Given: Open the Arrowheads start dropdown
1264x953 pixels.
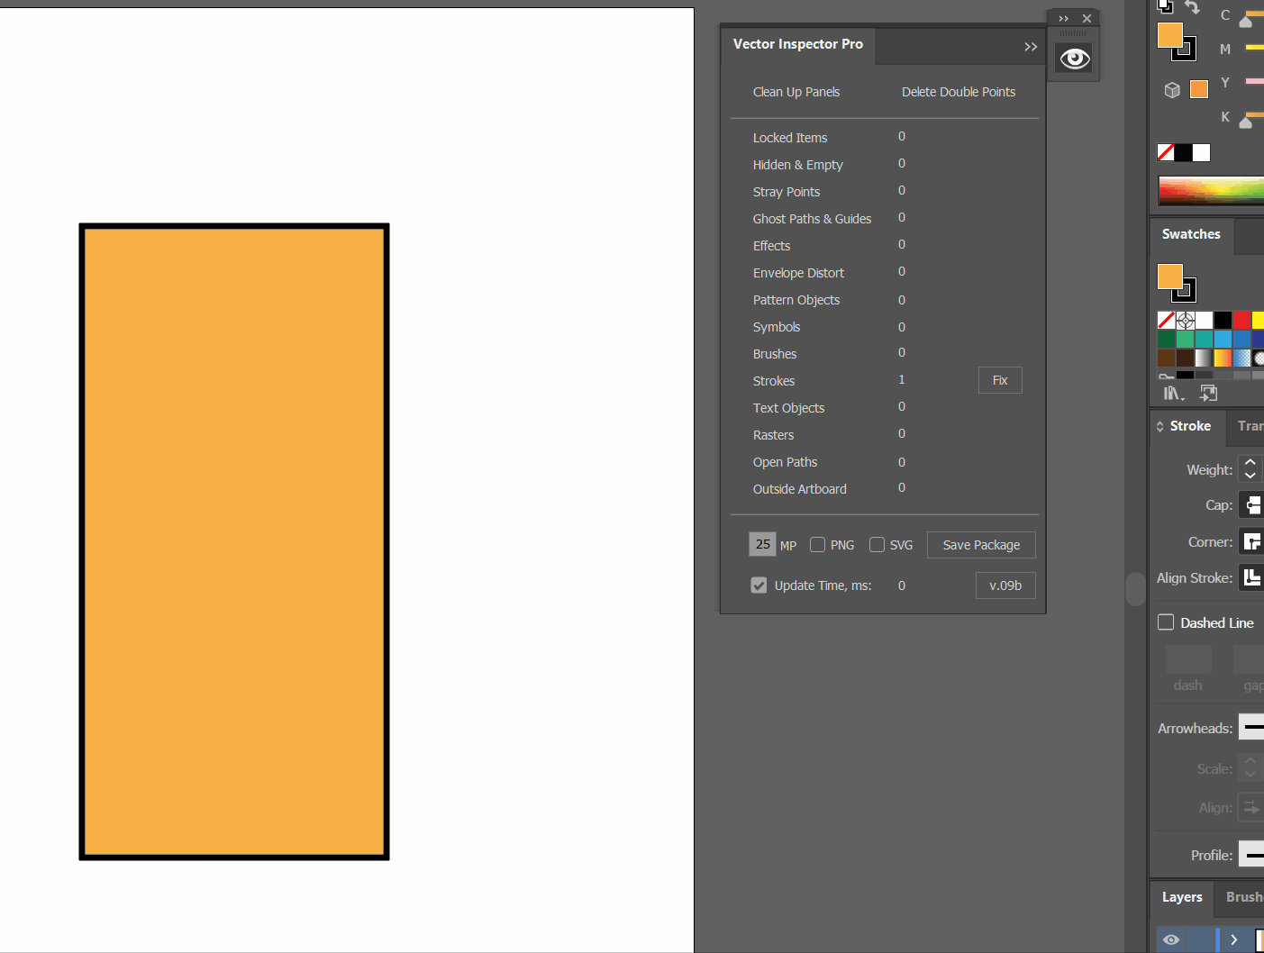Looking at the screenshot, I should pyautogui.click(x=1252, y=727).
